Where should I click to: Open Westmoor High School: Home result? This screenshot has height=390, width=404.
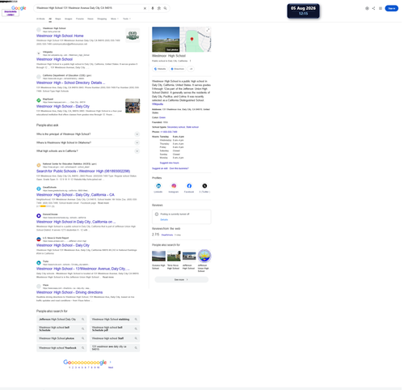[x=60, y=36]
